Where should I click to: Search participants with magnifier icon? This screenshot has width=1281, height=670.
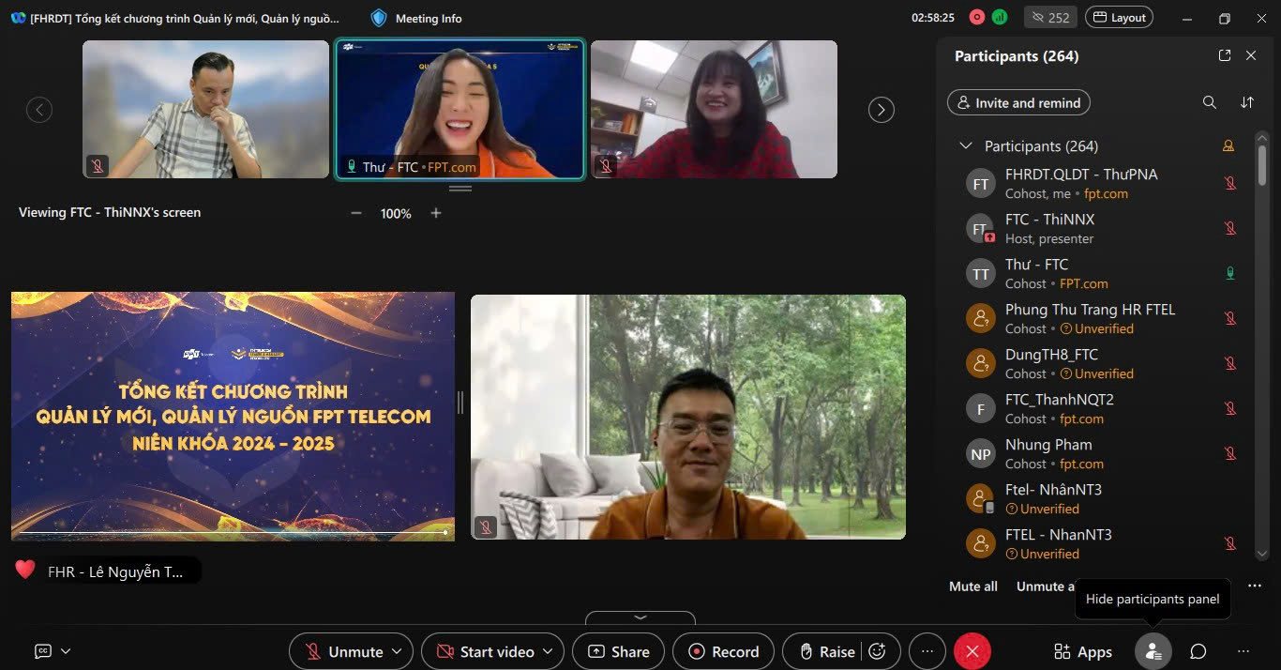1210,102
